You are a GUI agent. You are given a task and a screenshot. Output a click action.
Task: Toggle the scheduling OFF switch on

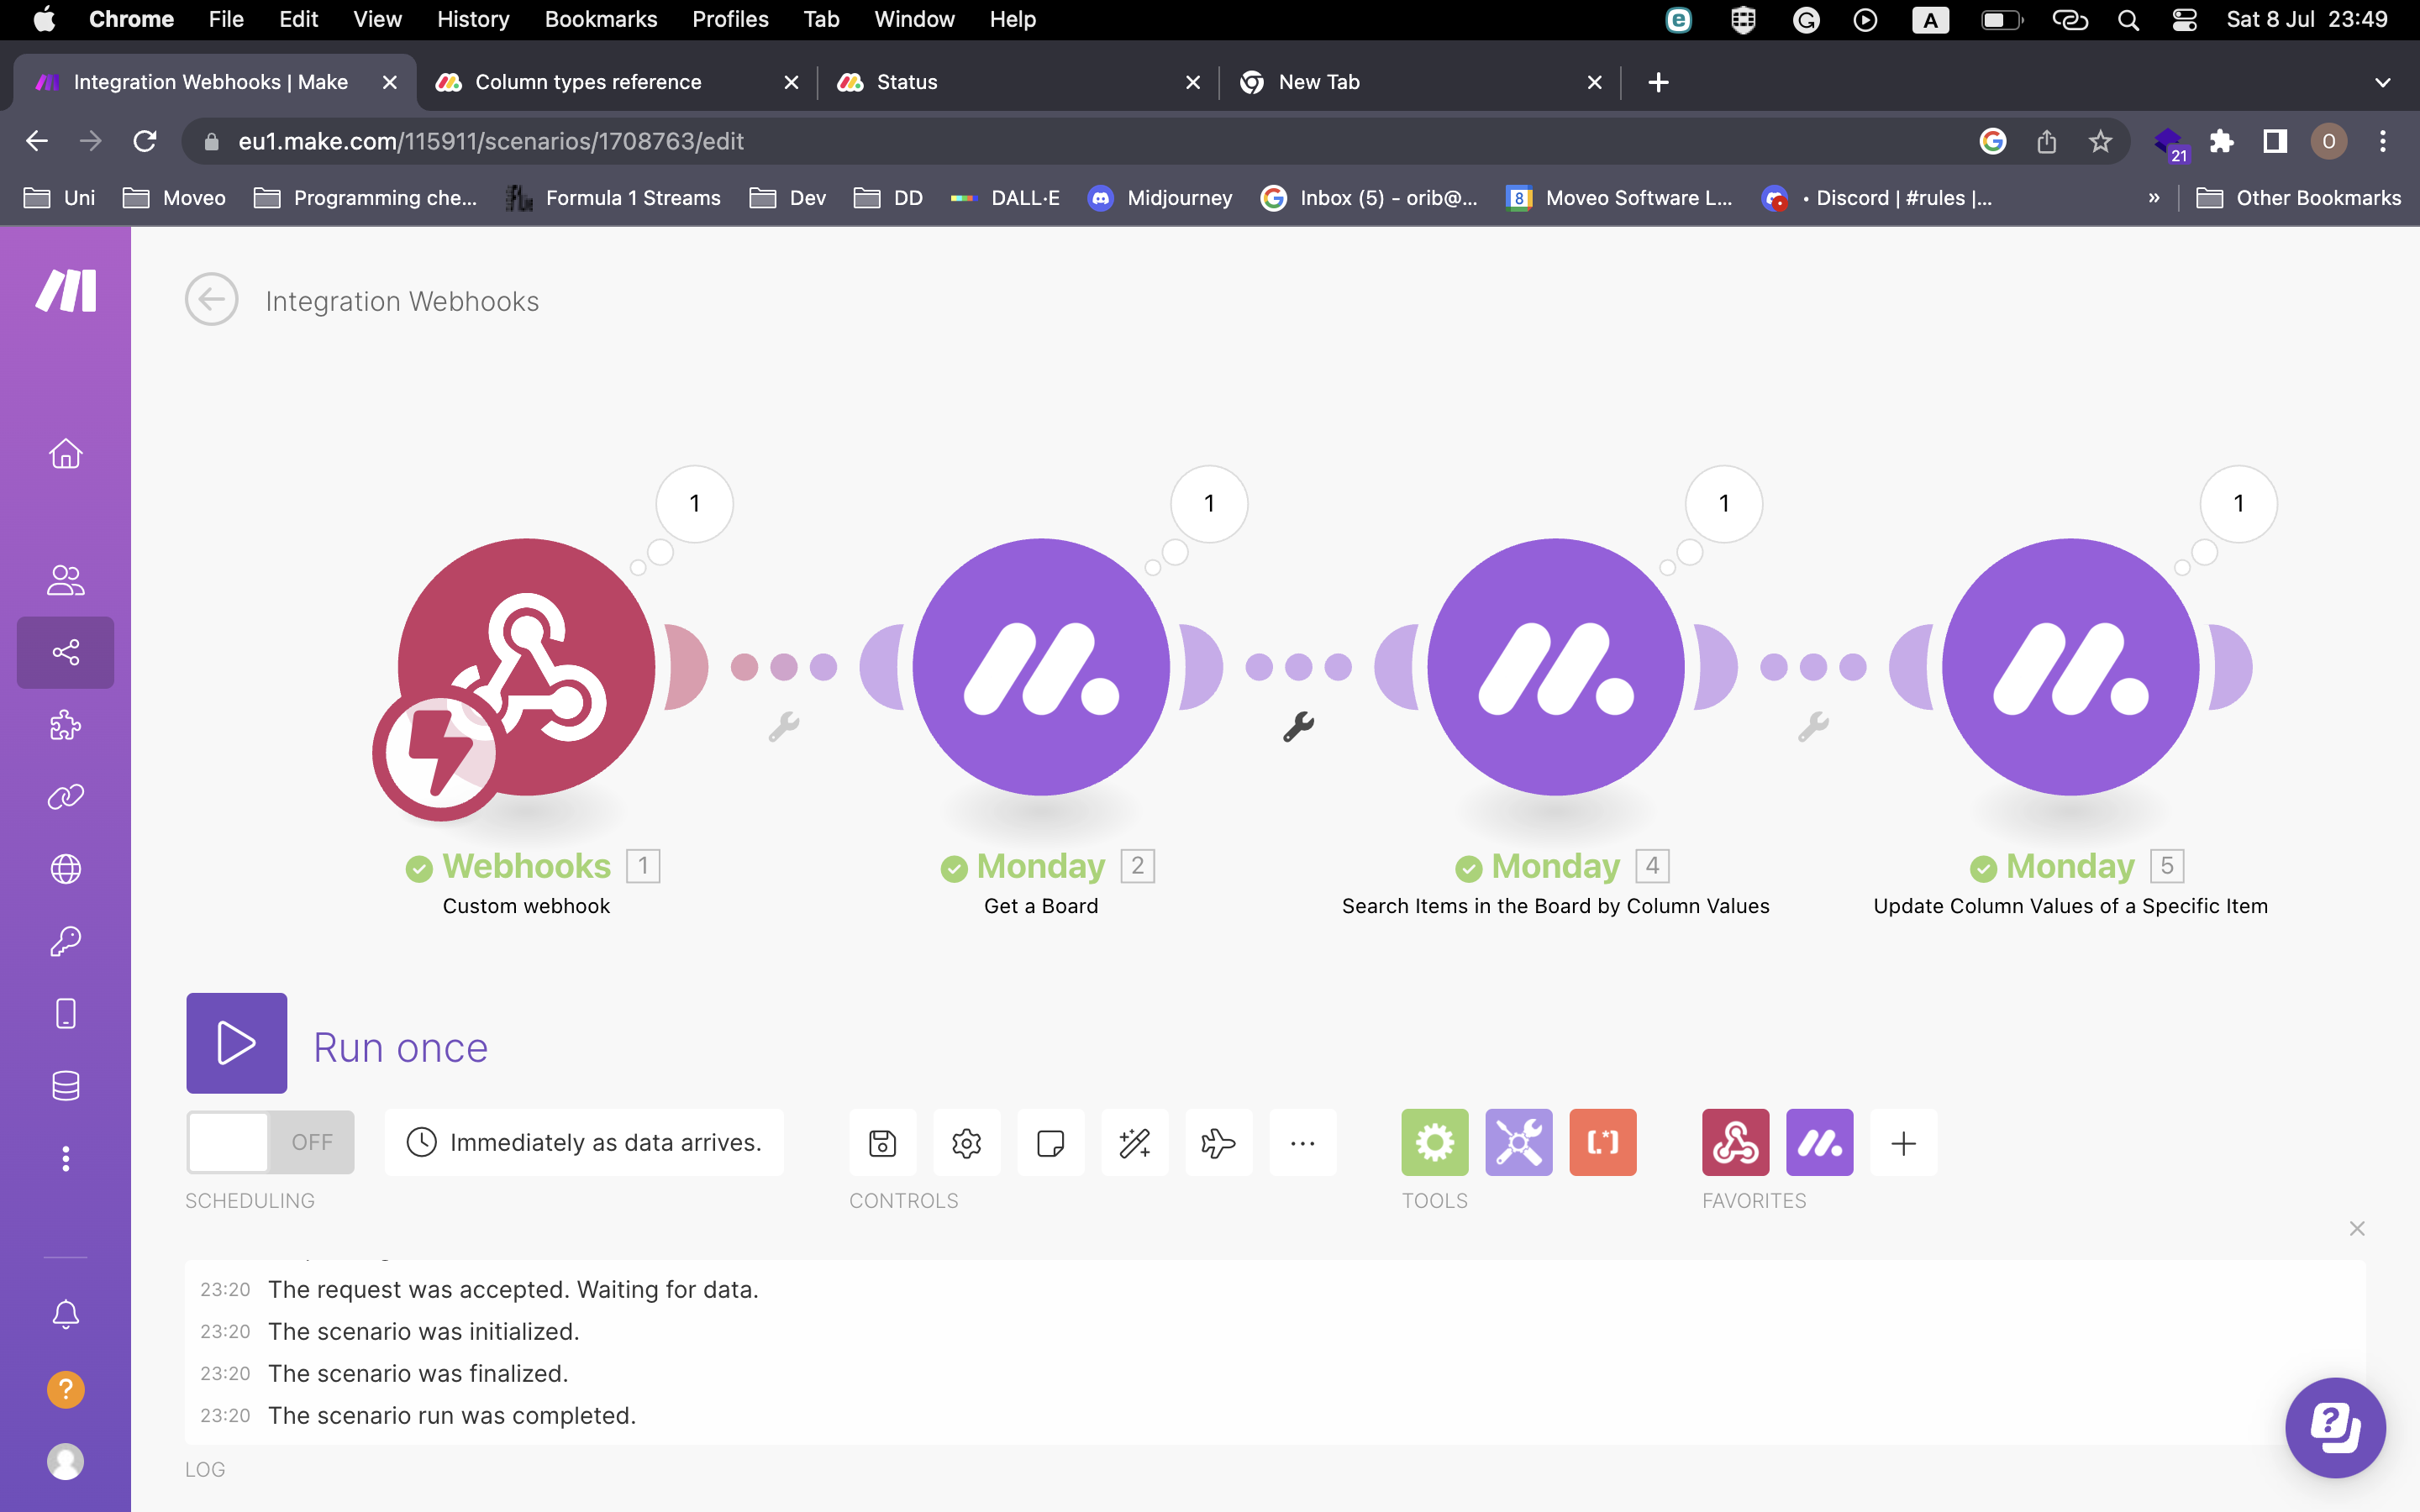[270, 1142]
